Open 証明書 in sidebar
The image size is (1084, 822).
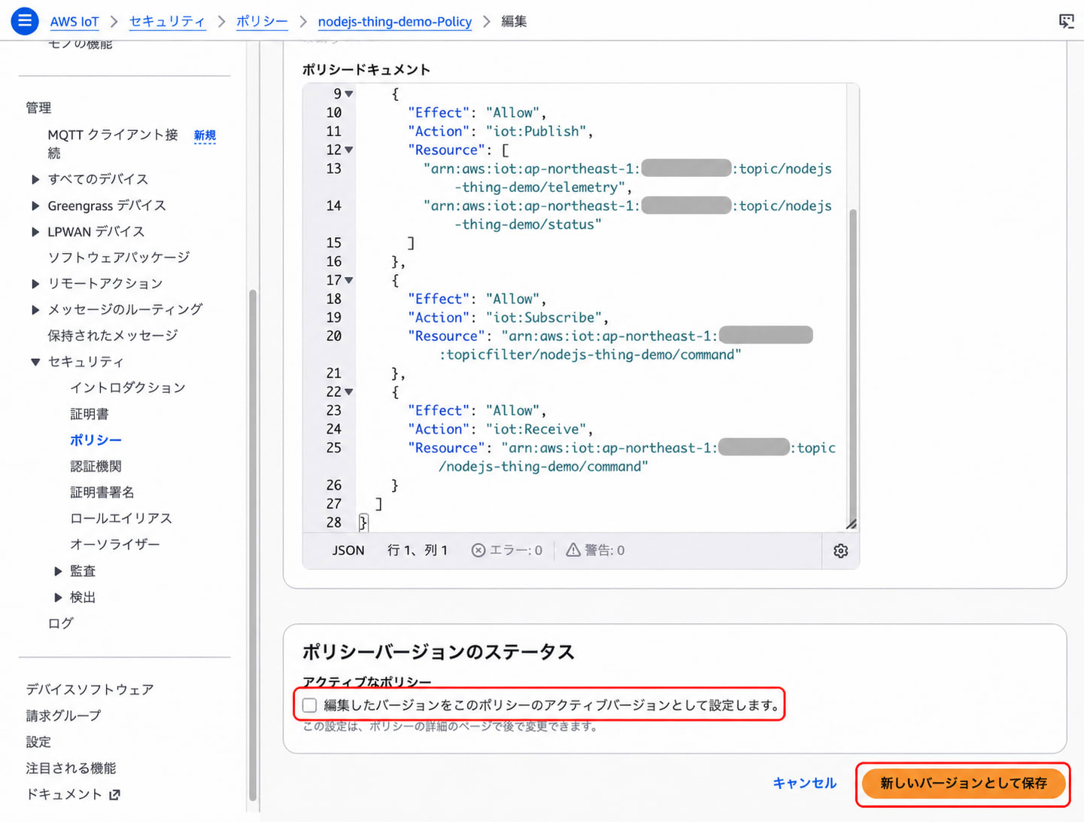click(90, 414)
